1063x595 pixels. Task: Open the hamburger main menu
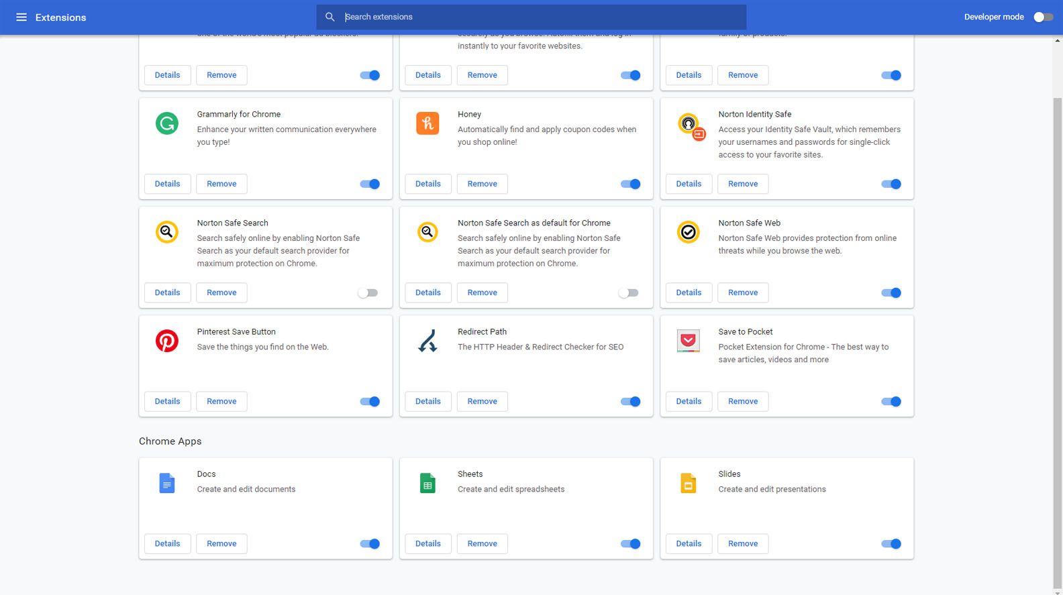click(21, 17)
